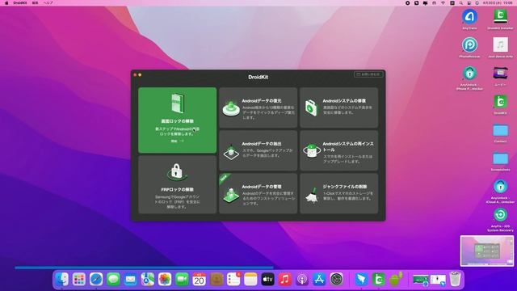
Task: Open Messages from the Dock
Action: point(113,280)
